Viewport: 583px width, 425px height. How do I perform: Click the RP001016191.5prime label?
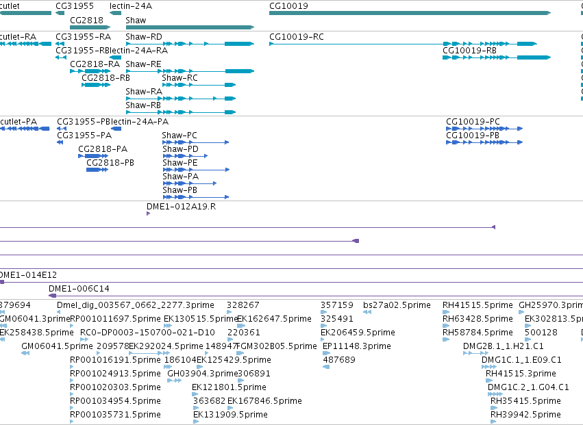coord(115,359)
